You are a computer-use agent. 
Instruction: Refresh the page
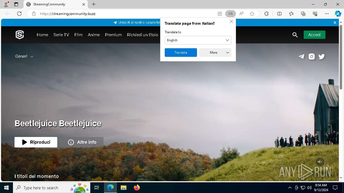pos(19,14)
